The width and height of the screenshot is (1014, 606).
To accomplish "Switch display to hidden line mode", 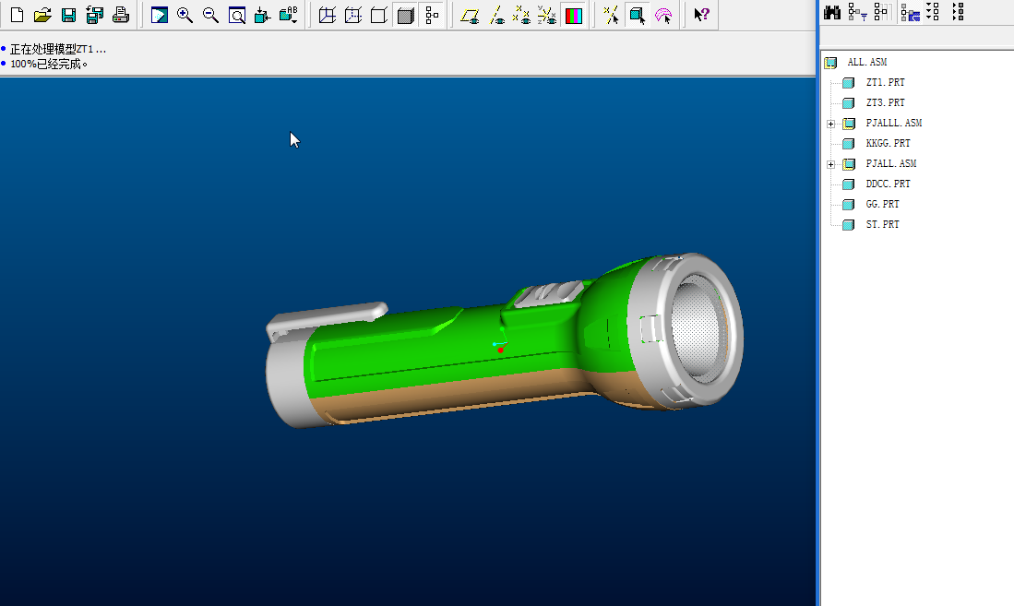I will tap(353, 15).
